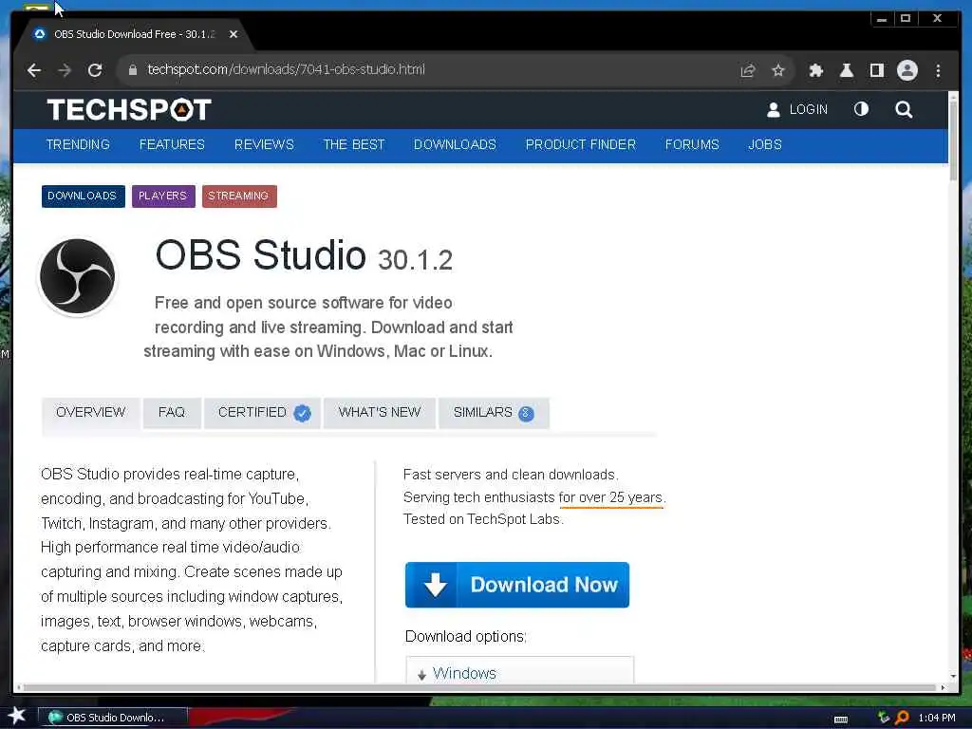The height and width of the screenshot is (729, 972).
Task: Click the 1:04 PM clock
Action: 937,718
